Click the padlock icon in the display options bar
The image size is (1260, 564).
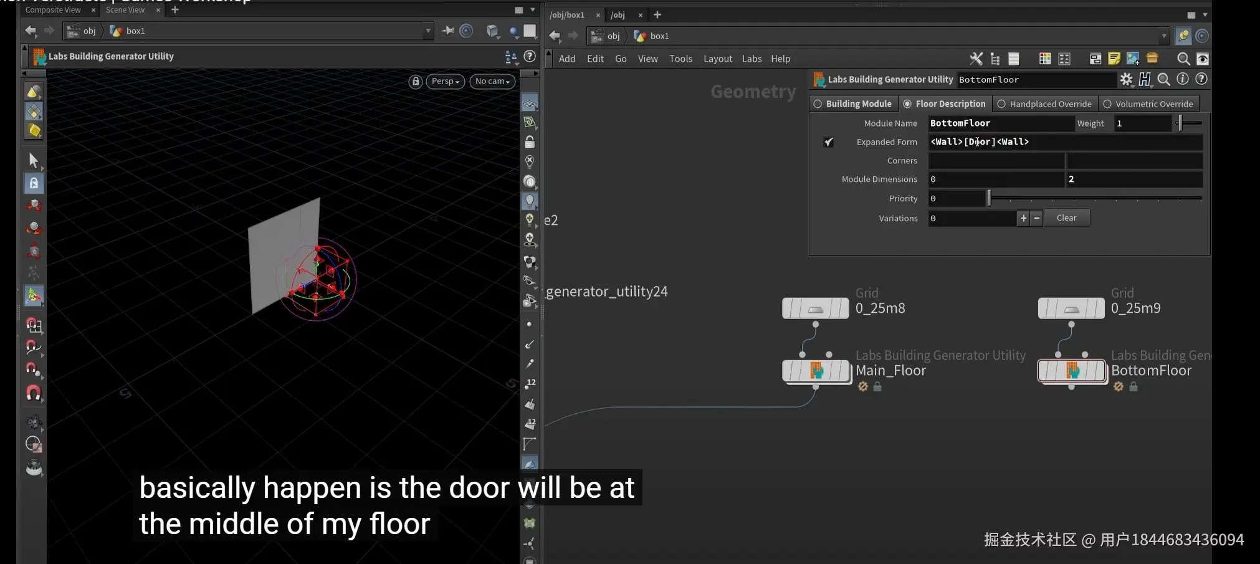pyautogui.click(x=530, y=142)
